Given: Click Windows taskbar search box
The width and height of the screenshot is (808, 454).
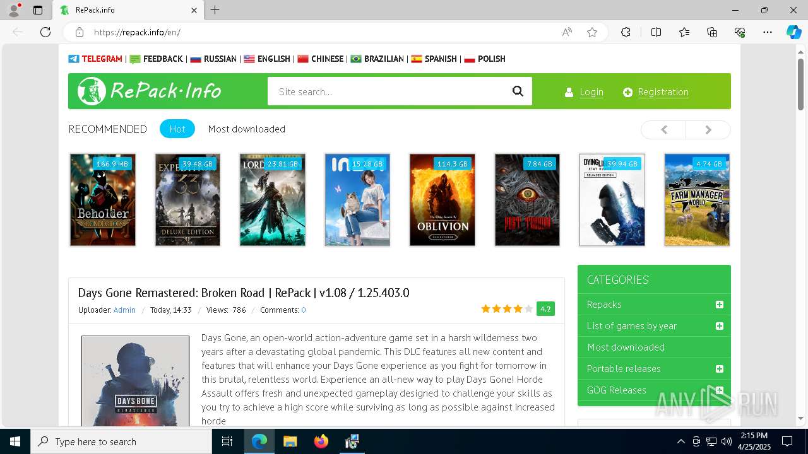Looking at the screenshot, I should coord(121,441).
